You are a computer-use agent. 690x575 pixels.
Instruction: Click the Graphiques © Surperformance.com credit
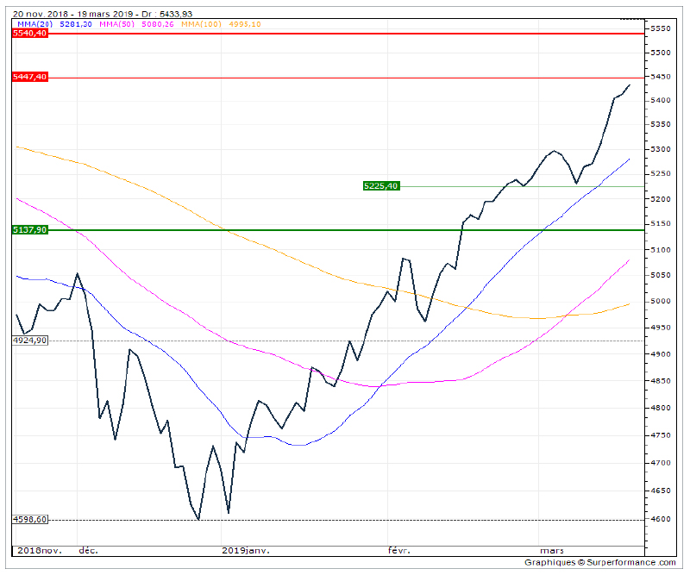click(x=600, y=563)
